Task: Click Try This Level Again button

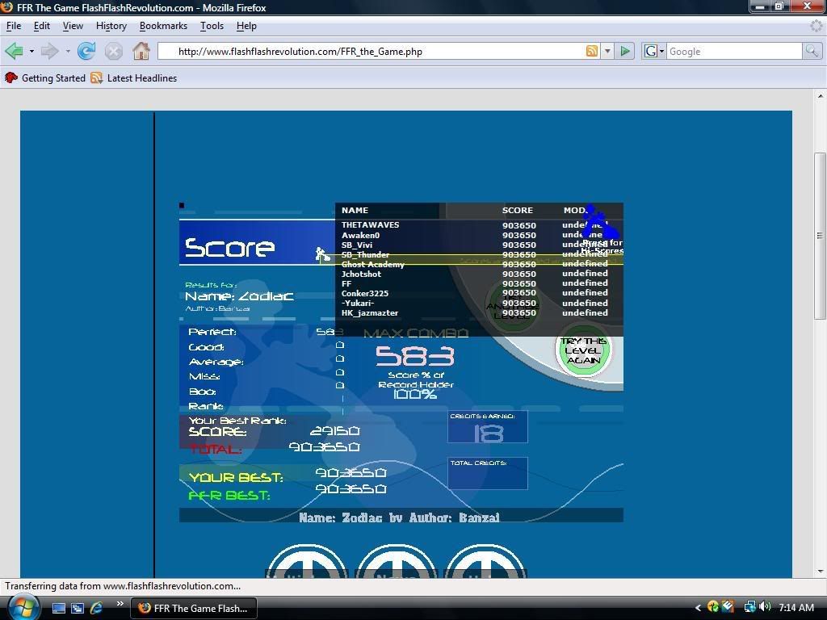Action: click(x=582, y=351)
